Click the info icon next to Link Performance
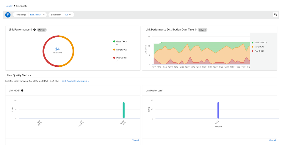The width and height of the screenshot is (282, 148). pos(35,30)
